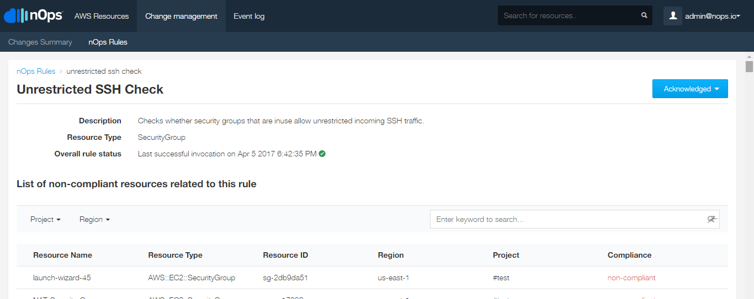
Task: Click the Last successful invocation timestamp text
Action: click(x=227, y=154)
